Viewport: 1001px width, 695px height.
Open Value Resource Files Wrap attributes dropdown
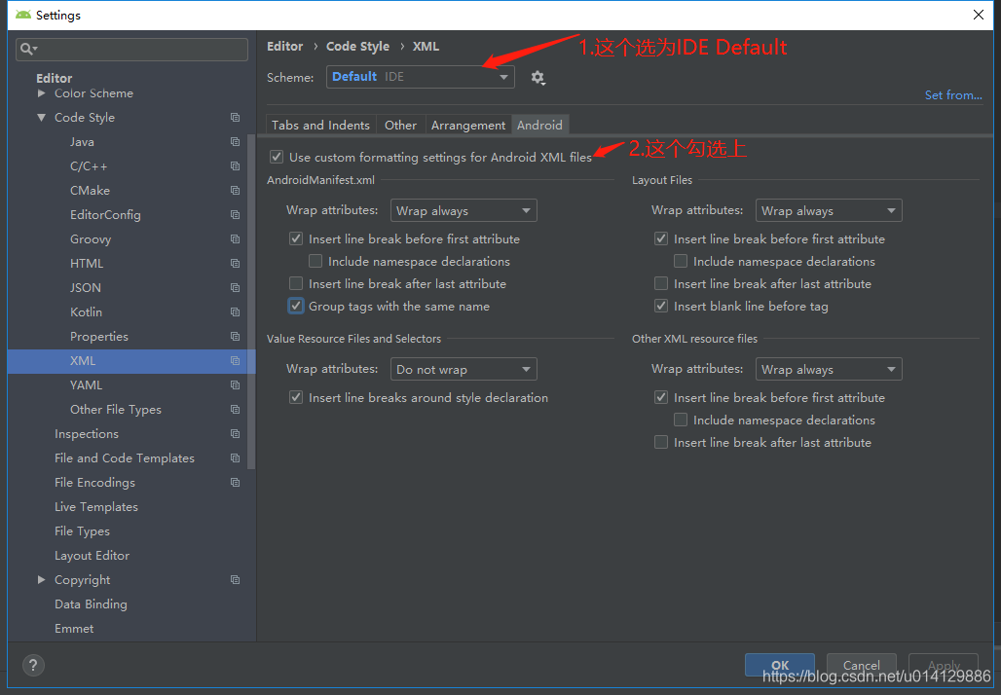coord(463,370)
